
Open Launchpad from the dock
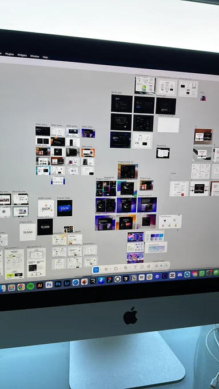[x=11, y=288]
